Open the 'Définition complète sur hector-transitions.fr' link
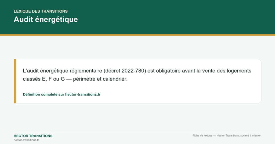 pyautogui.click(x=62, y=94)
